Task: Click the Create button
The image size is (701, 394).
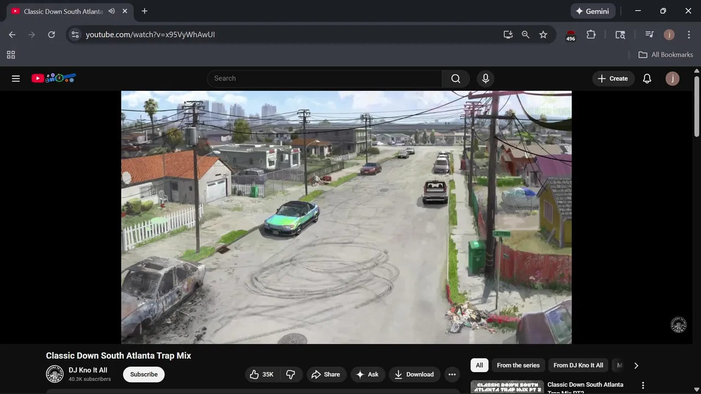Action: (x=613, y=78)
